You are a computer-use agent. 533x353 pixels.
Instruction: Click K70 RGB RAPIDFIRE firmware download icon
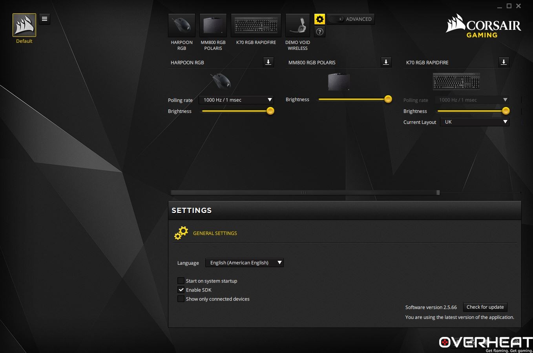click(504, 62)
